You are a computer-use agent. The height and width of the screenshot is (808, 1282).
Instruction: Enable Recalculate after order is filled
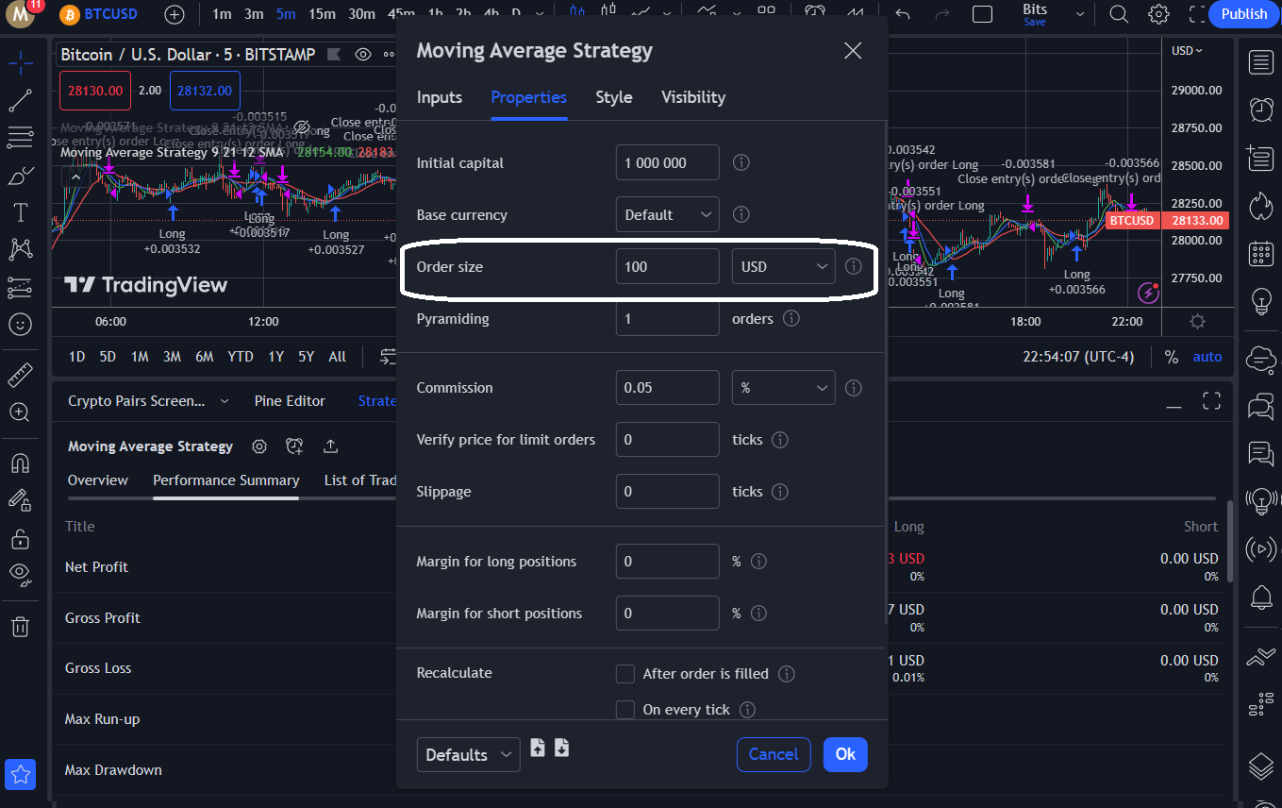point(624,673)
